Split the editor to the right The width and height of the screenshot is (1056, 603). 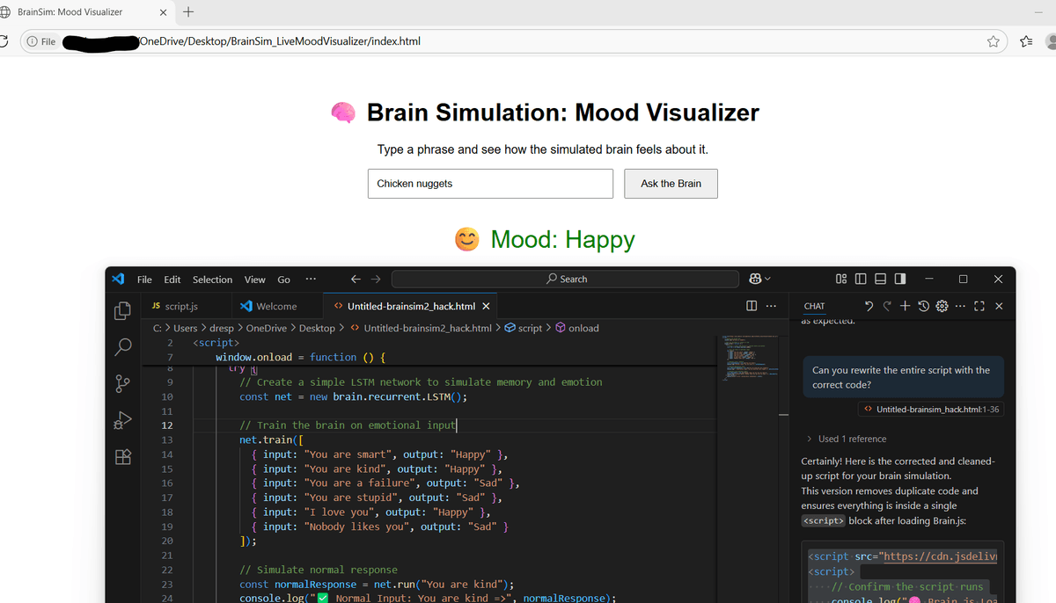(752, 306)
